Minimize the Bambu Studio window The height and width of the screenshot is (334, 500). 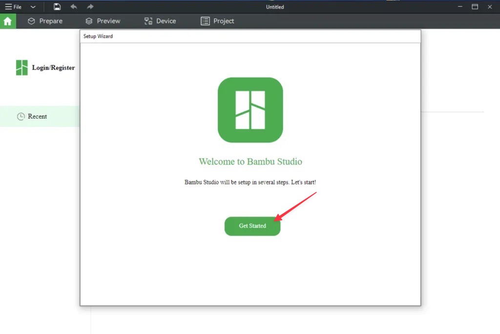tap(459, 7)
